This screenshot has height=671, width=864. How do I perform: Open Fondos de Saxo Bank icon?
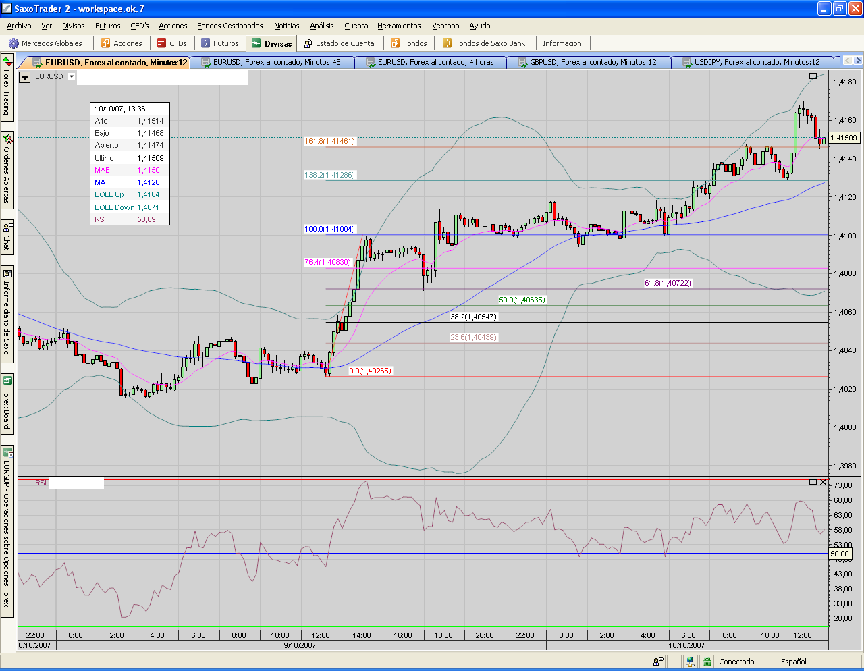447,43
